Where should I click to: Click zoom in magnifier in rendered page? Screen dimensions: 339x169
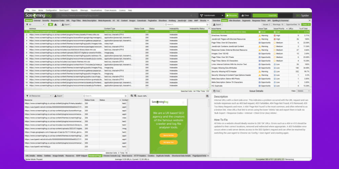coord(135,96)
